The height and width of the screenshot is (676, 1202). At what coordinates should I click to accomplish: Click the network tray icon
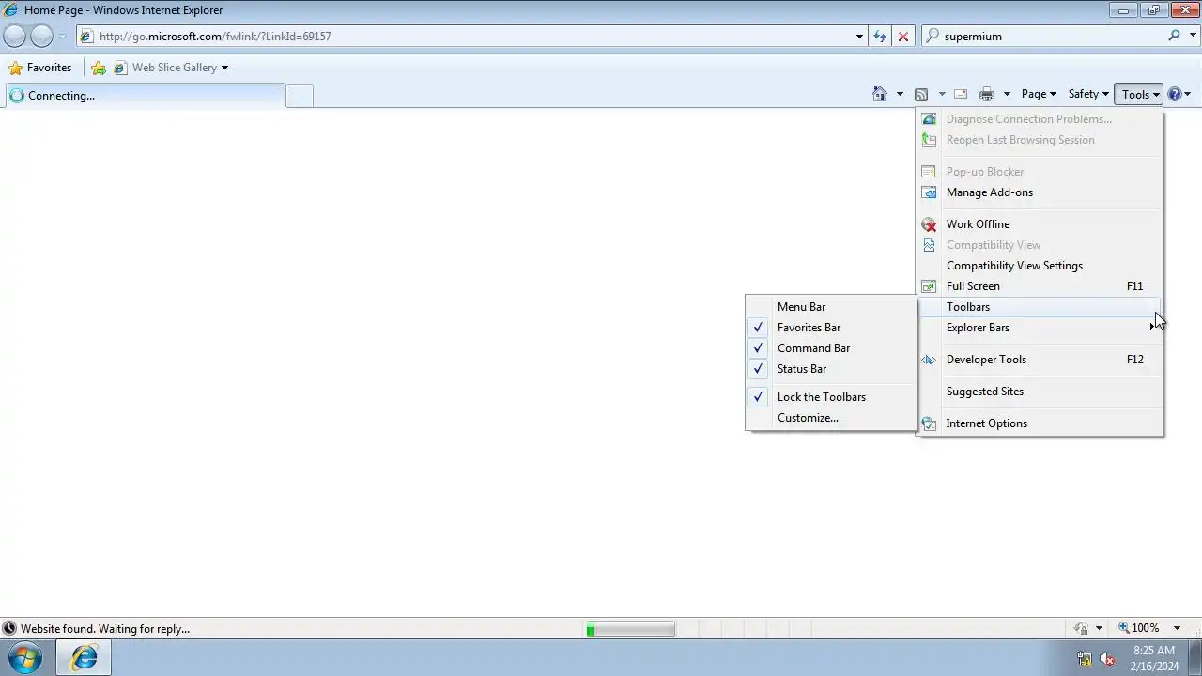pos(1085,658)
